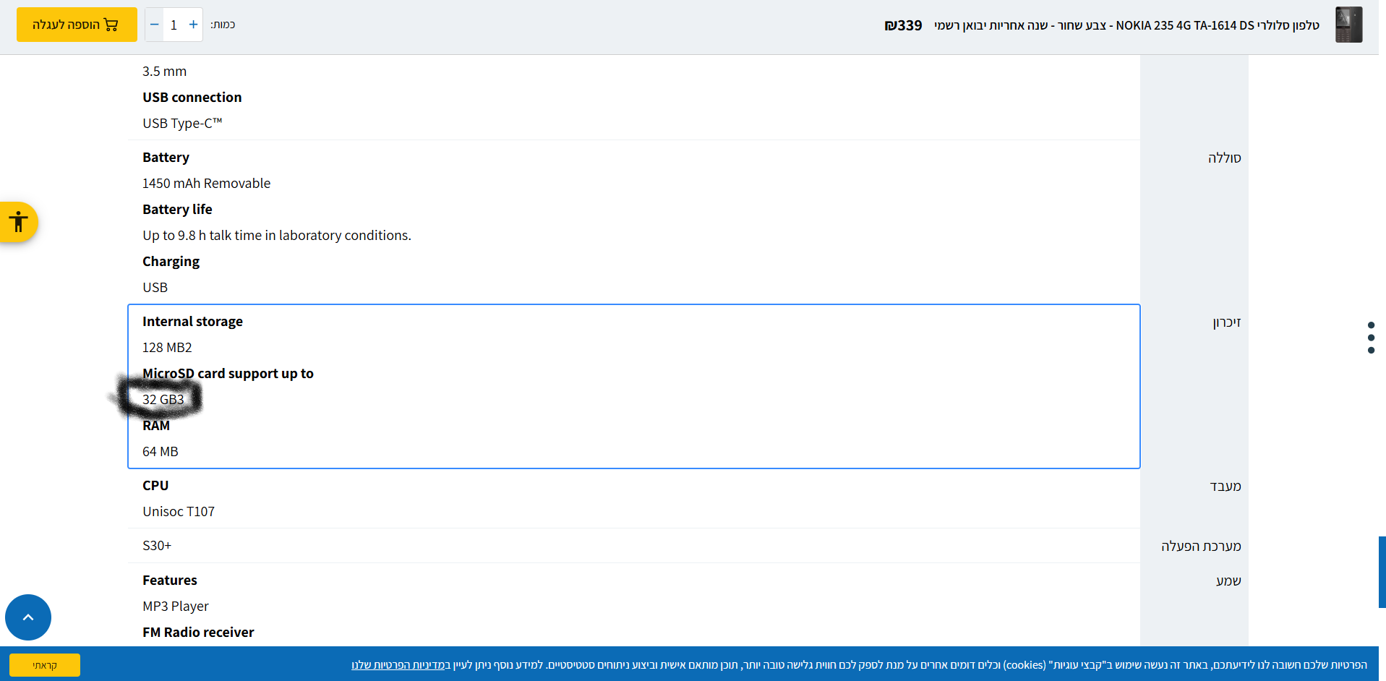Click the זיכרון memory category label
The height and width of the screenshot is (681, 1386).
[1226, 322]
